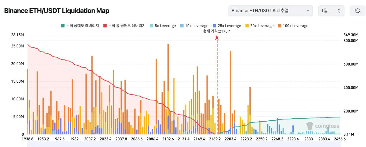Click the right axis value 3.11M
This screenshot has height=147, width=366.
coord(349,134)
